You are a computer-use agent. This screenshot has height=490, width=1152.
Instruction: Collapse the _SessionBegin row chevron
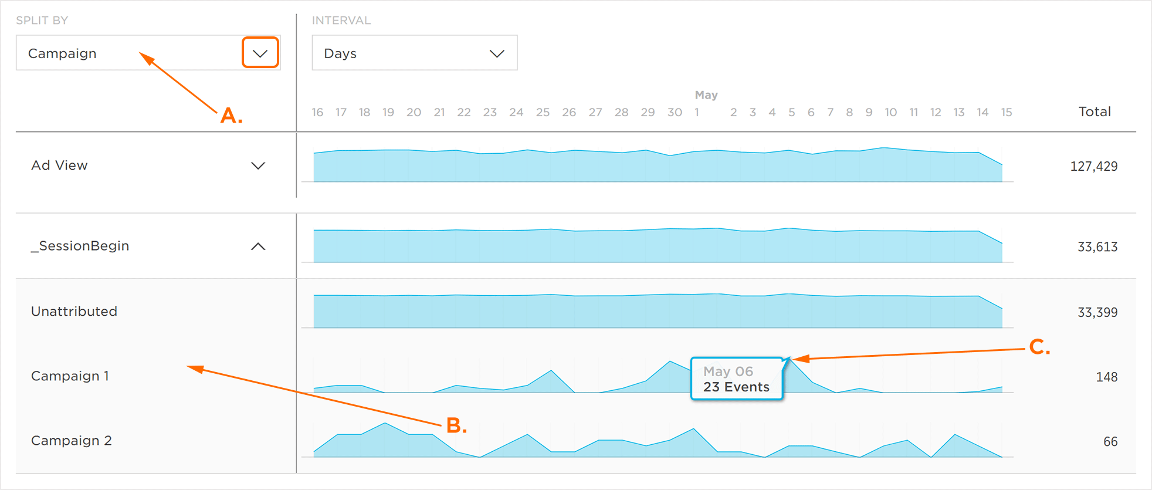[258, 246]
